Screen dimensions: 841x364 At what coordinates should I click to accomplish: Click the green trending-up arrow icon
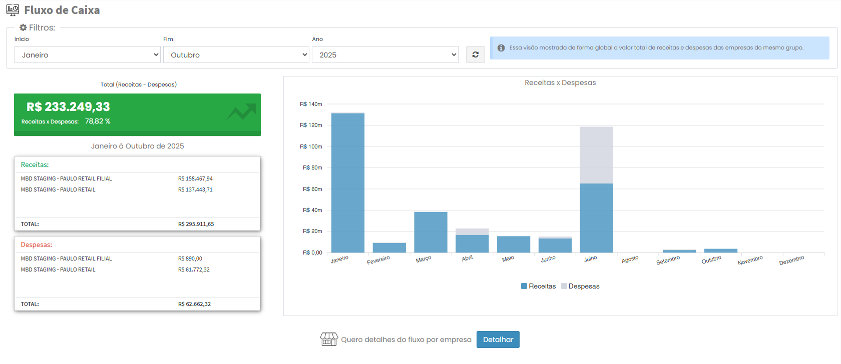click(x=241, y=112)
